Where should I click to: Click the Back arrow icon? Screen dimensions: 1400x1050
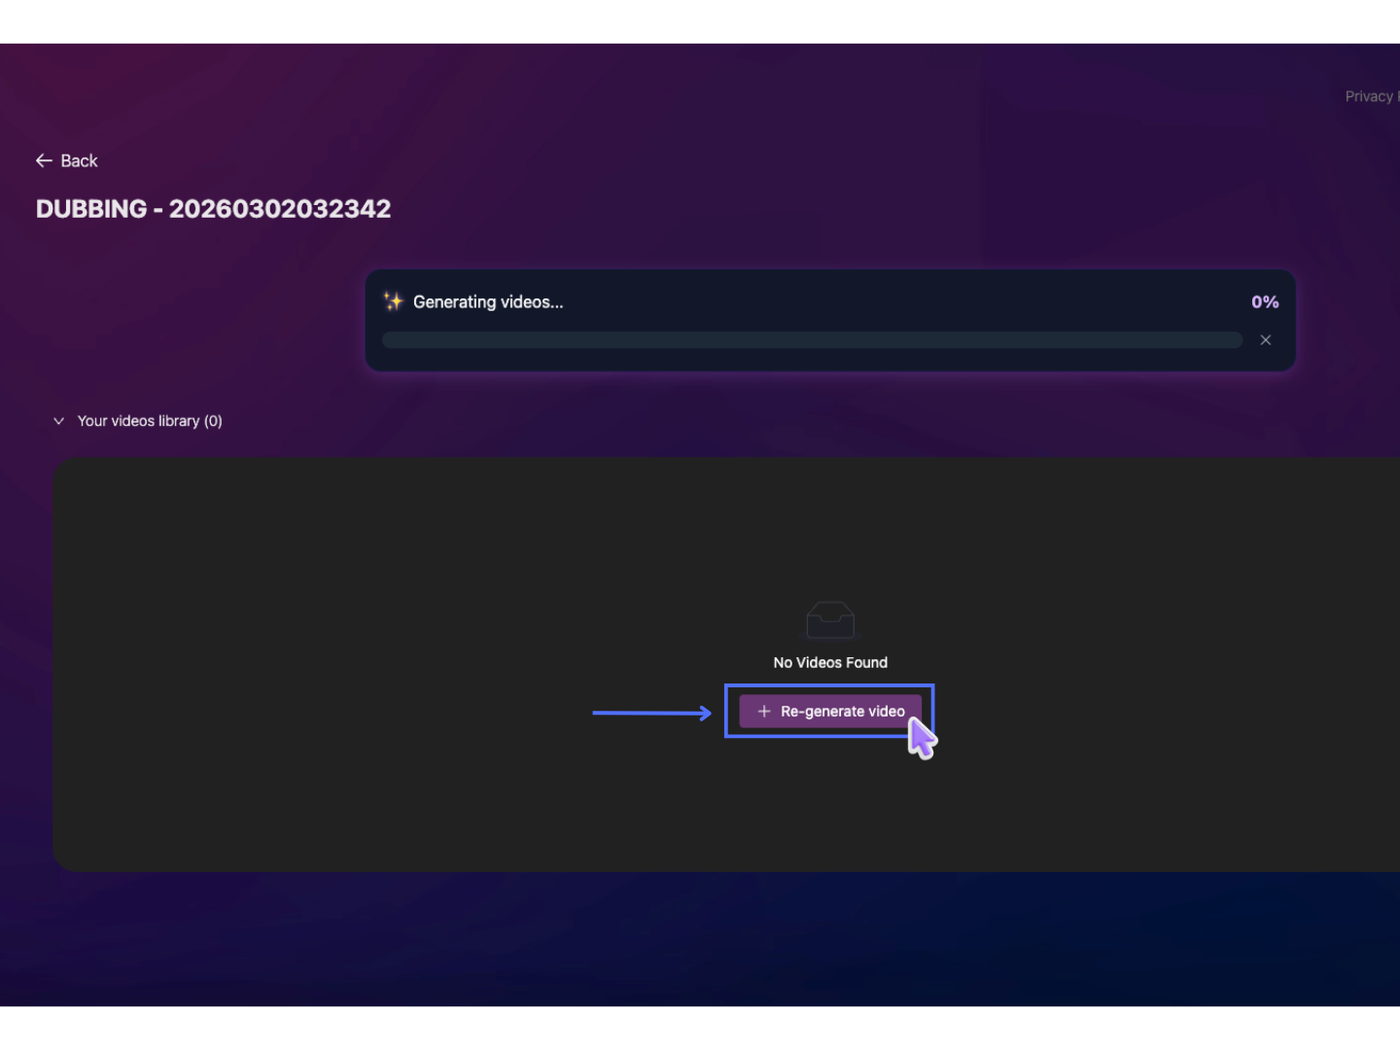click(x=44, y=160)
